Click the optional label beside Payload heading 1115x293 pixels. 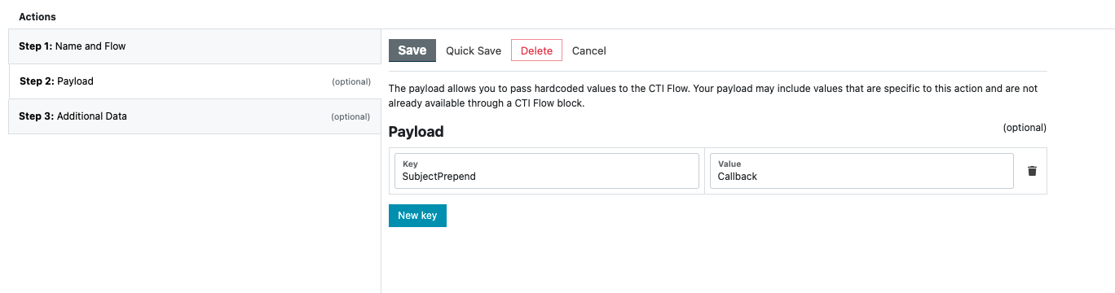point(1025,128)
